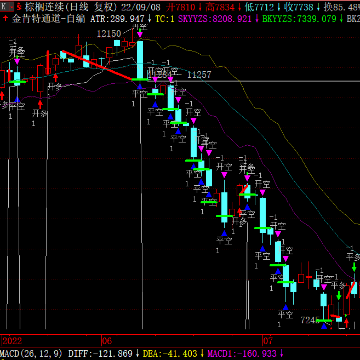The width and height of the screenshot is (360, 360).
Task: Click the date 22/09/08 in the header
Action: click(x=140, y=7)
